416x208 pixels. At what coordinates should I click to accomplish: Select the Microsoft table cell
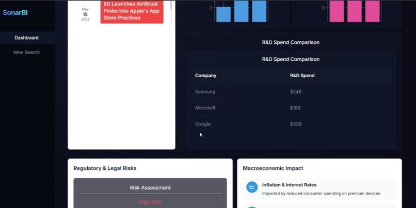[x=205, y=108]
